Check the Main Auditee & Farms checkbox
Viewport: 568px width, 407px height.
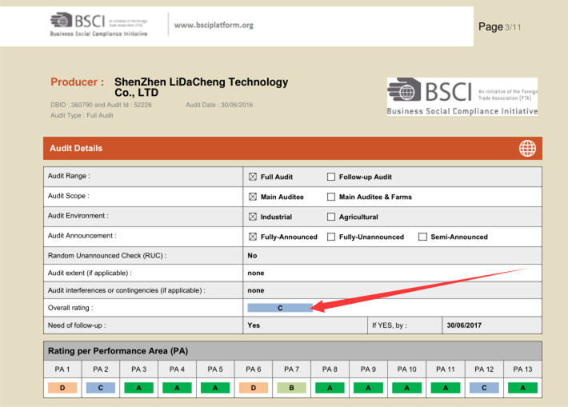[x=331, y=197]
